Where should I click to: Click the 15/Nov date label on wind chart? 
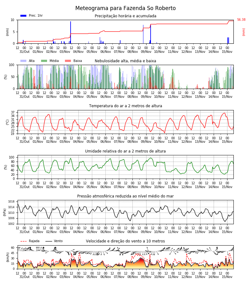click(227, 277)
